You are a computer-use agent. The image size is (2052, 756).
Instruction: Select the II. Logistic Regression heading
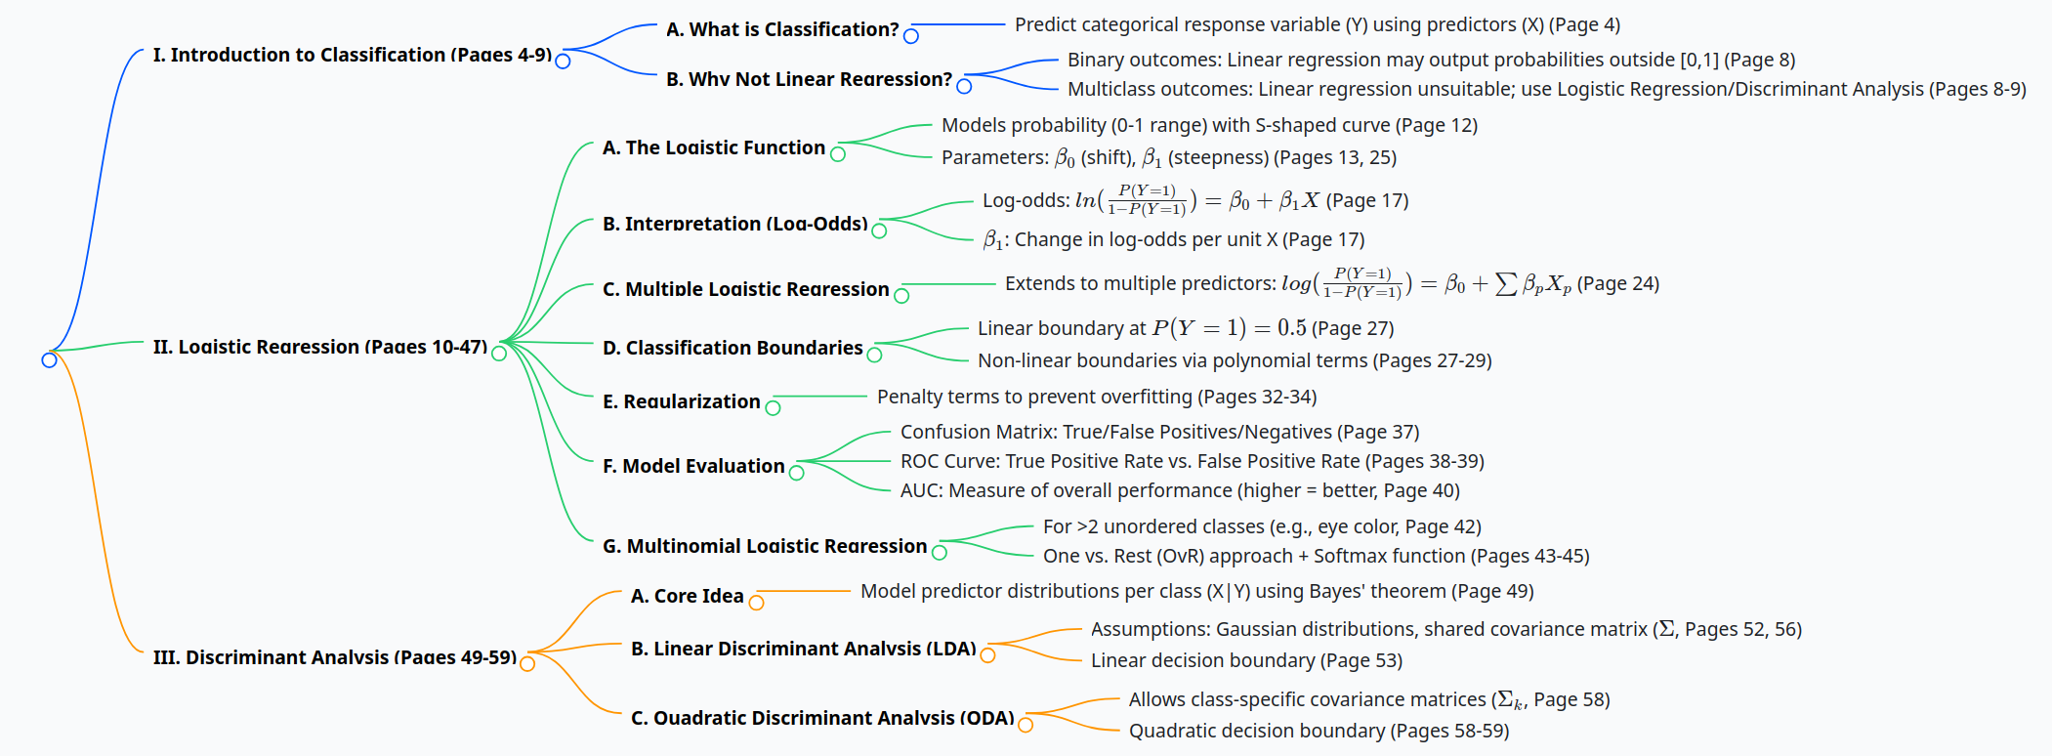click(320, 347)
